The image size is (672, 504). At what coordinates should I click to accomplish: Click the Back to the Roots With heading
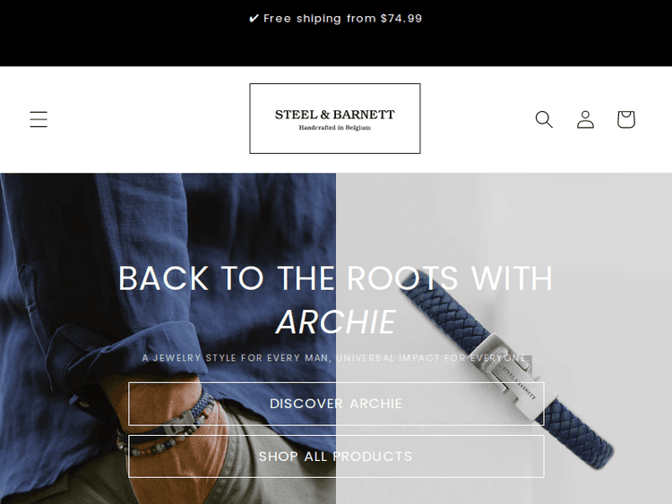tap(336, 278)
